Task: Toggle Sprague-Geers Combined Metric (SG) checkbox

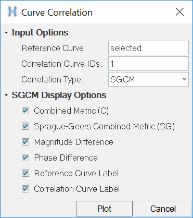Action: 25,126
